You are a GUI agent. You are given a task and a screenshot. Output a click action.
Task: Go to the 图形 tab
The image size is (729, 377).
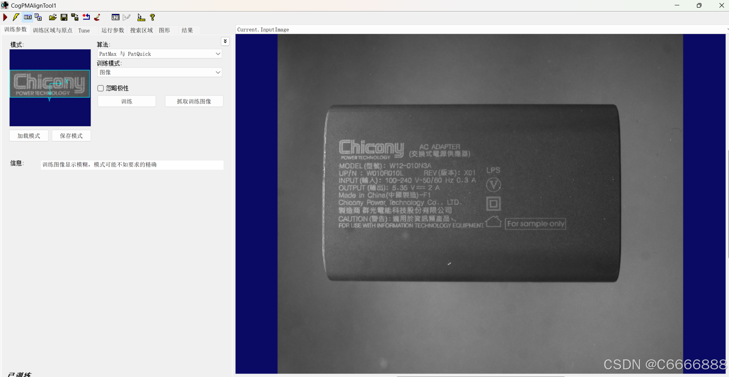coord(164,30)
